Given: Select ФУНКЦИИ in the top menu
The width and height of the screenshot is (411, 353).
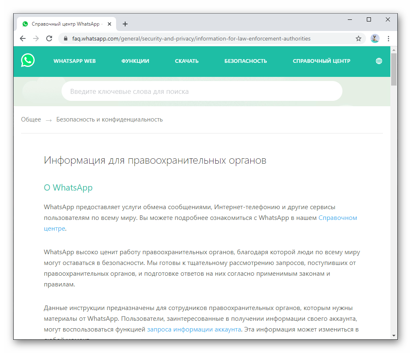Looking at the screenshot, I should point(135,61).
